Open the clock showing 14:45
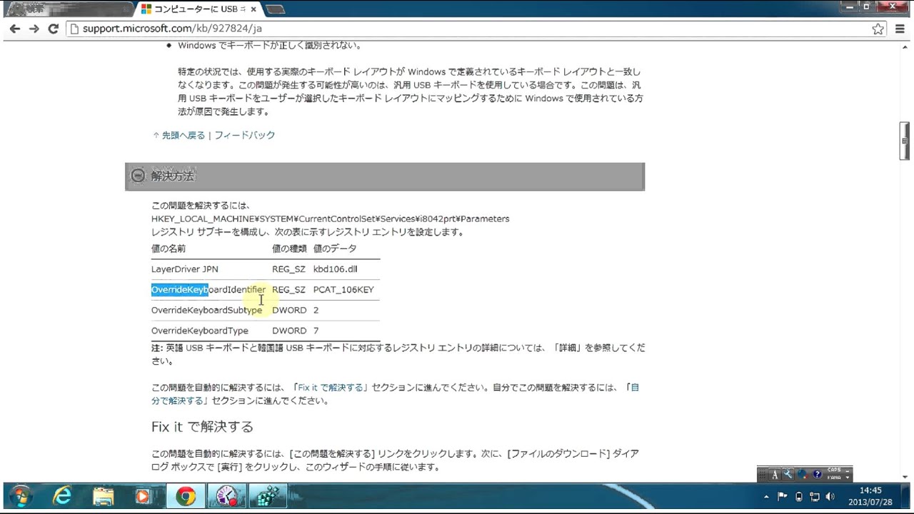This screenshot has height=514, width=914. point(870,496)
